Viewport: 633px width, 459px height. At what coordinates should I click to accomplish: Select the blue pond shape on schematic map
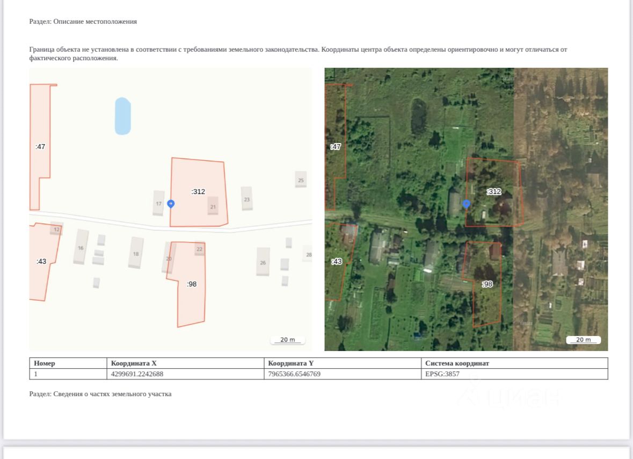(123, 116)
